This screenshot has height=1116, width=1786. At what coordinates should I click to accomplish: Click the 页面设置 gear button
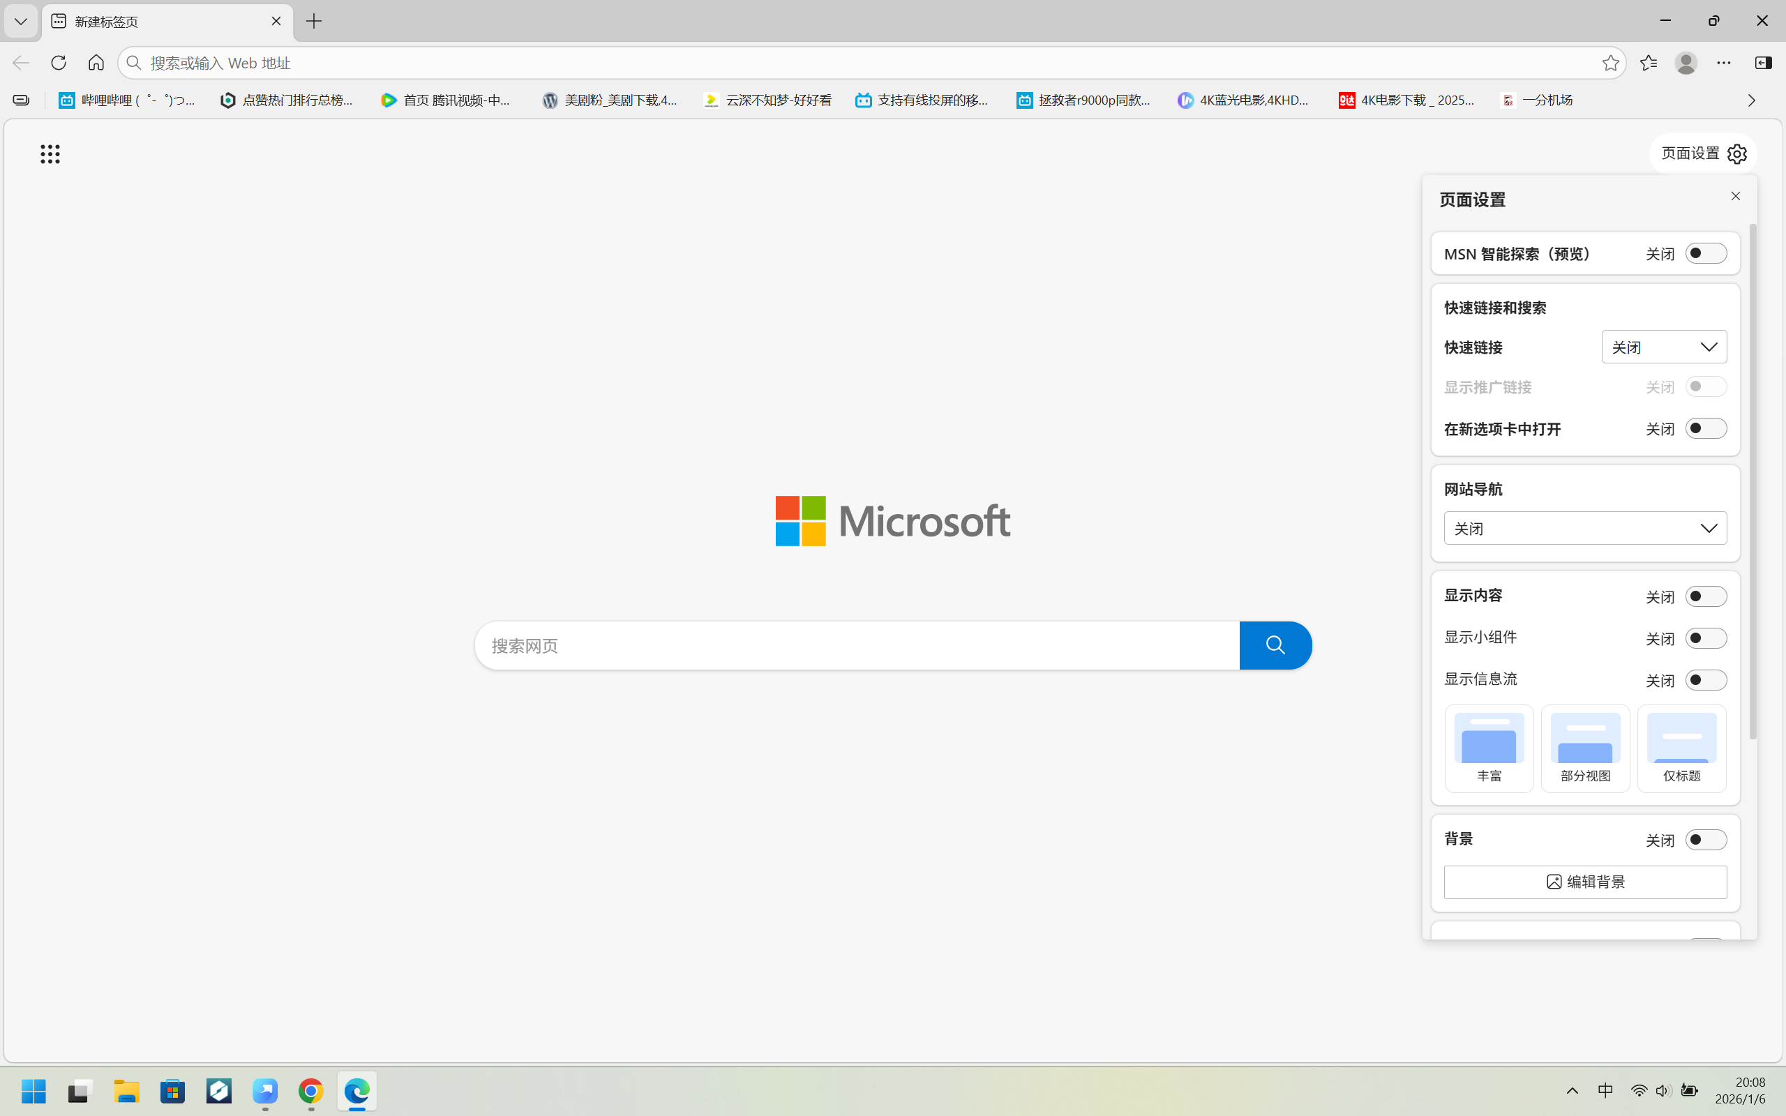[1704, 153]
